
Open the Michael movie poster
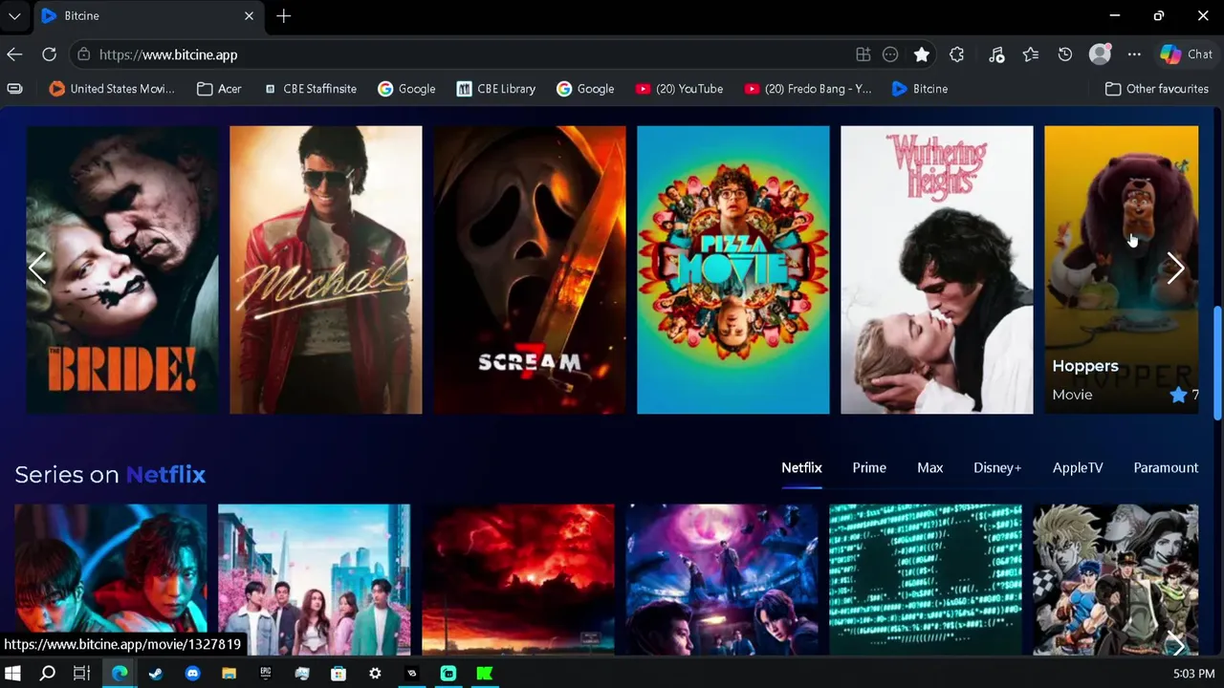coord(325,269)
